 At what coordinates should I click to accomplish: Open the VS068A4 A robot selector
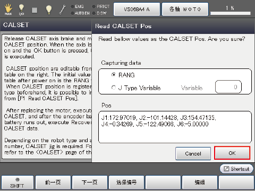click(137, 9)
